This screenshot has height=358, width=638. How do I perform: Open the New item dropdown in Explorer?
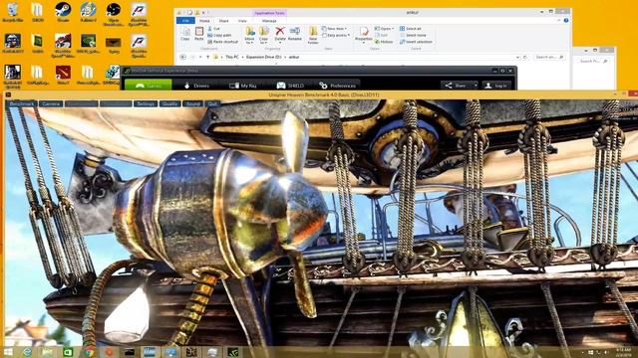pos(334,29)
